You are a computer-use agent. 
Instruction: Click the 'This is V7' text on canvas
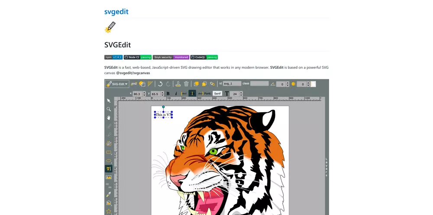tap(164, 115)
